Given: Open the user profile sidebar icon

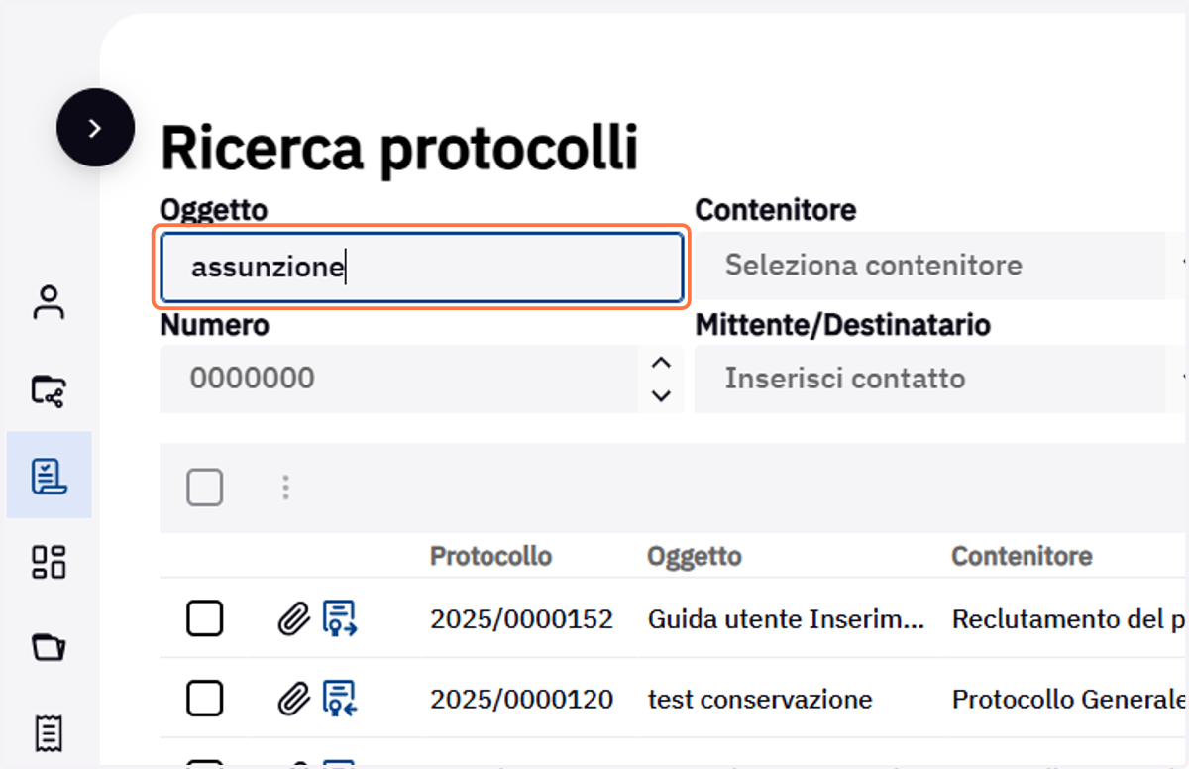Looking at the screenshot, I should tap(49, 302).
